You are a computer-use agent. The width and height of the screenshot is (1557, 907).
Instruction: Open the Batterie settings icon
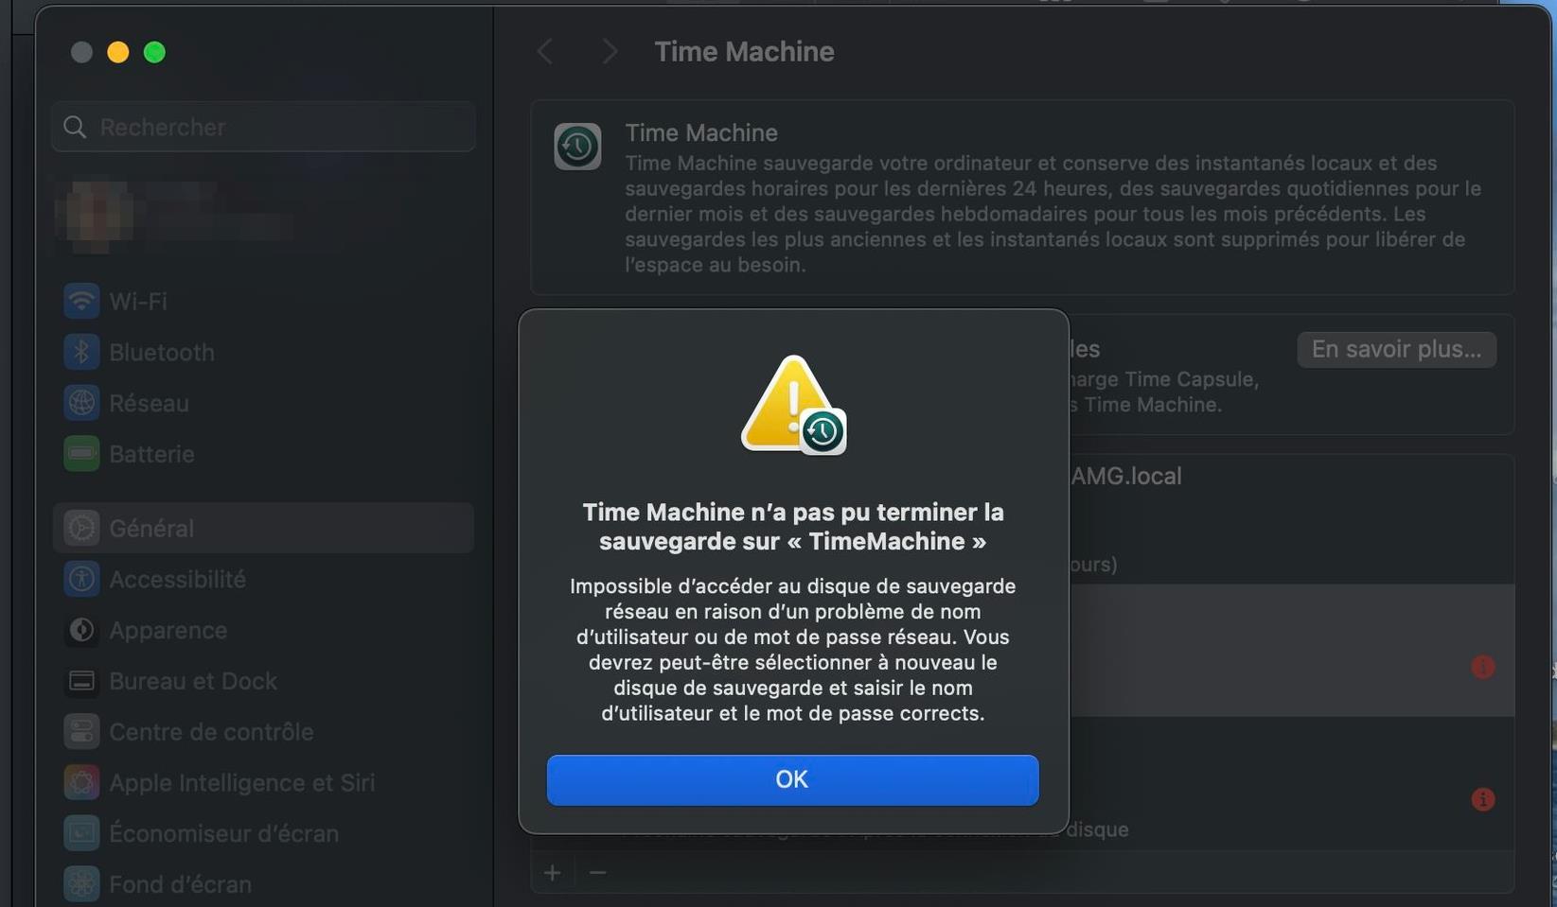(81, 454)
